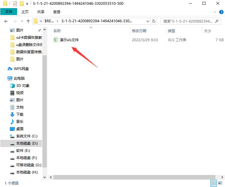The height and width of the screenshot is (187, 225).
Task: Click the search magnifier icon
Action: tap(217, 21)
